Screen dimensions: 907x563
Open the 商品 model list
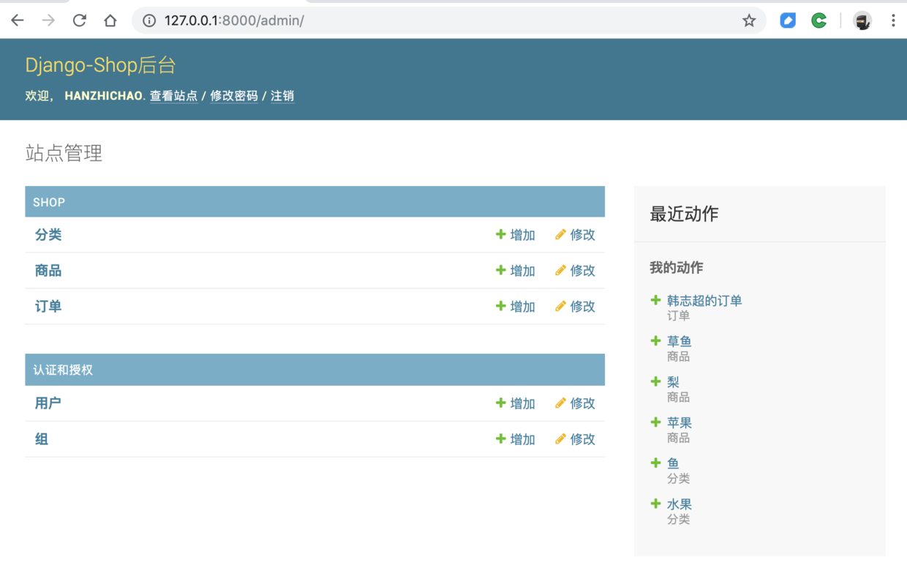tap(48, 271)
